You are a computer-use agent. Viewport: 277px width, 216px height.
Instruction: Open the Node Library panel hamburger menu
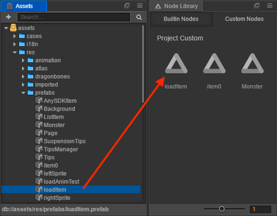(269, 6)
